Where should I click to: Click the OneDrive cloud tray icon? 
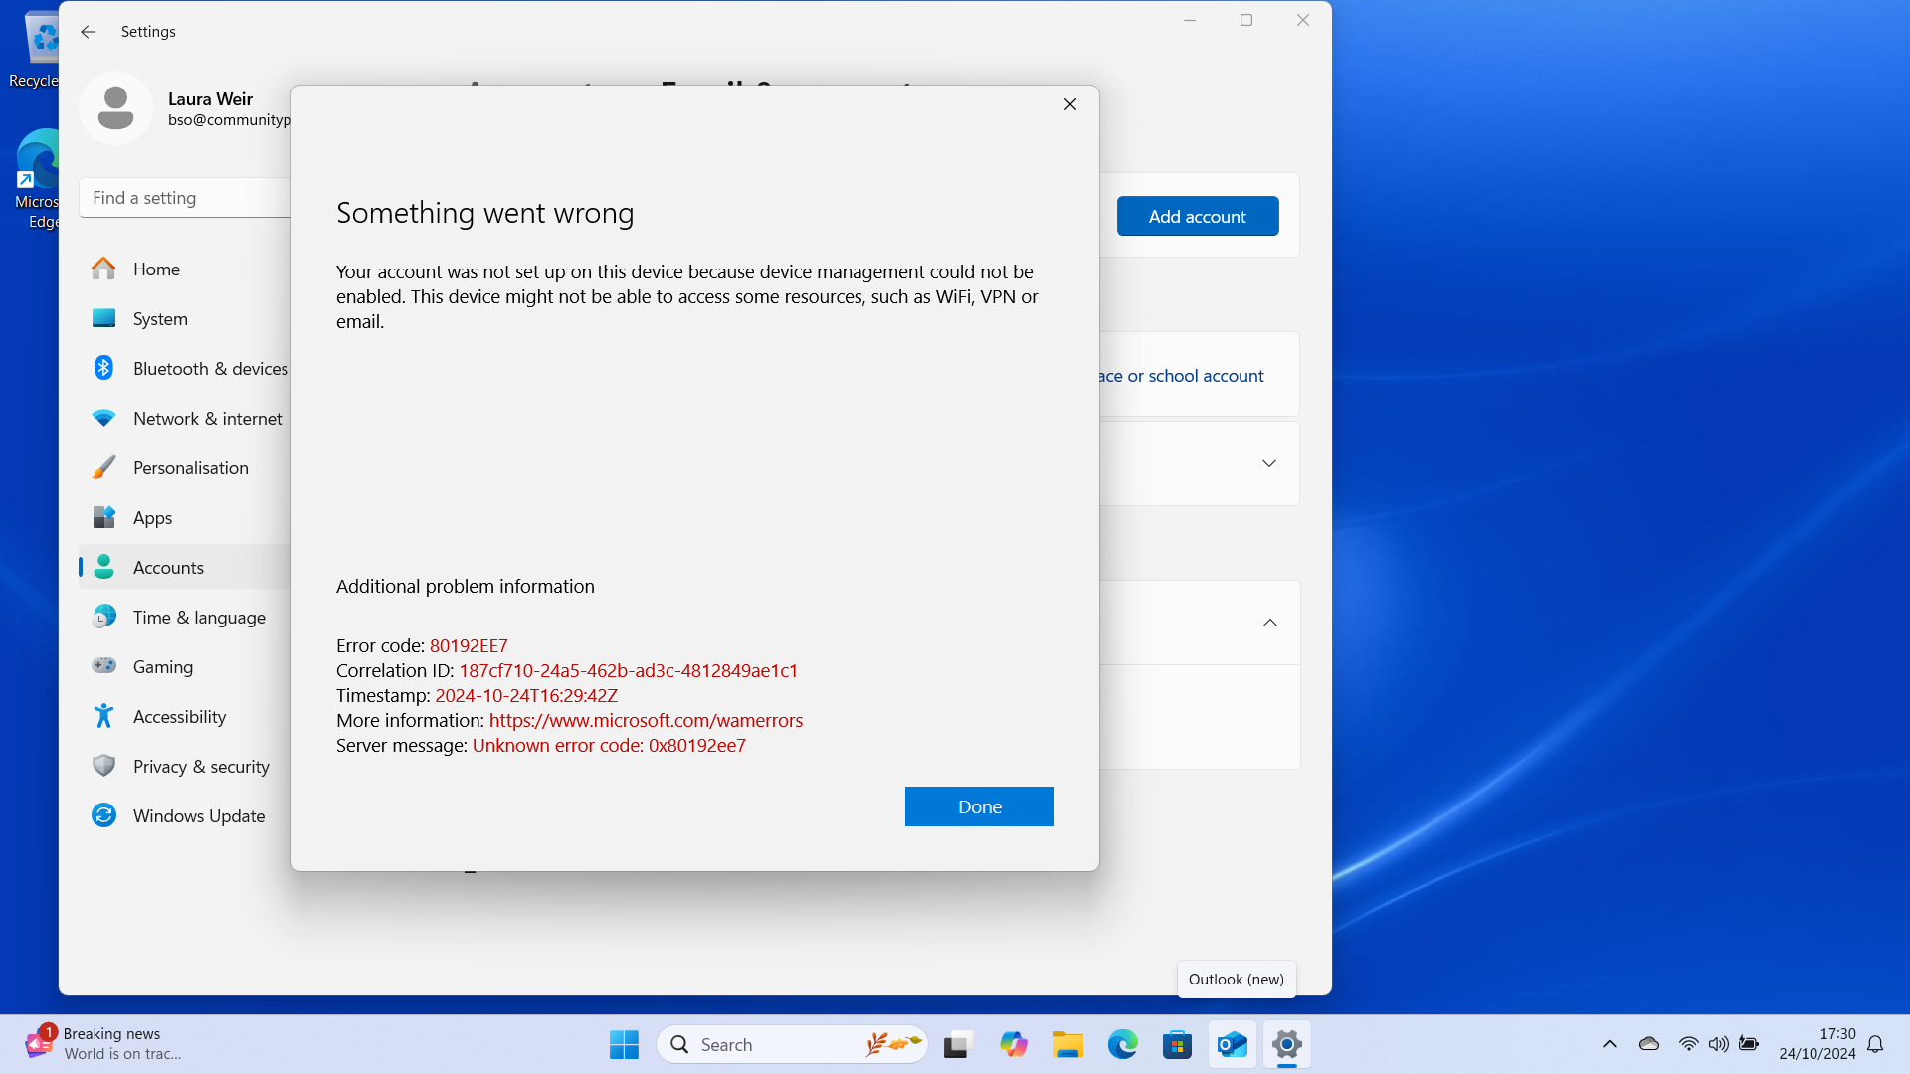[x=1649, y=1044]
